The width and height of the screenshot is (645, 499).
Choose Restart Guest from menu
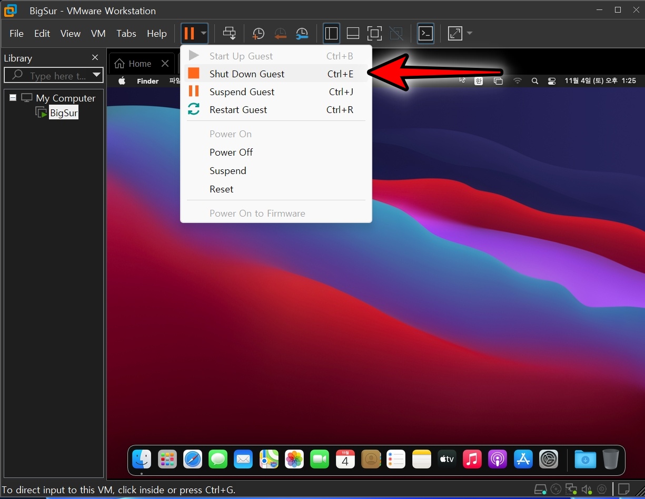tap(276, 110)
